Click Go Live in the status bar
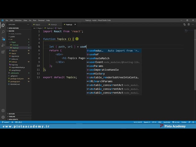This screenshot has width=196, height=147. click(176, 122)
